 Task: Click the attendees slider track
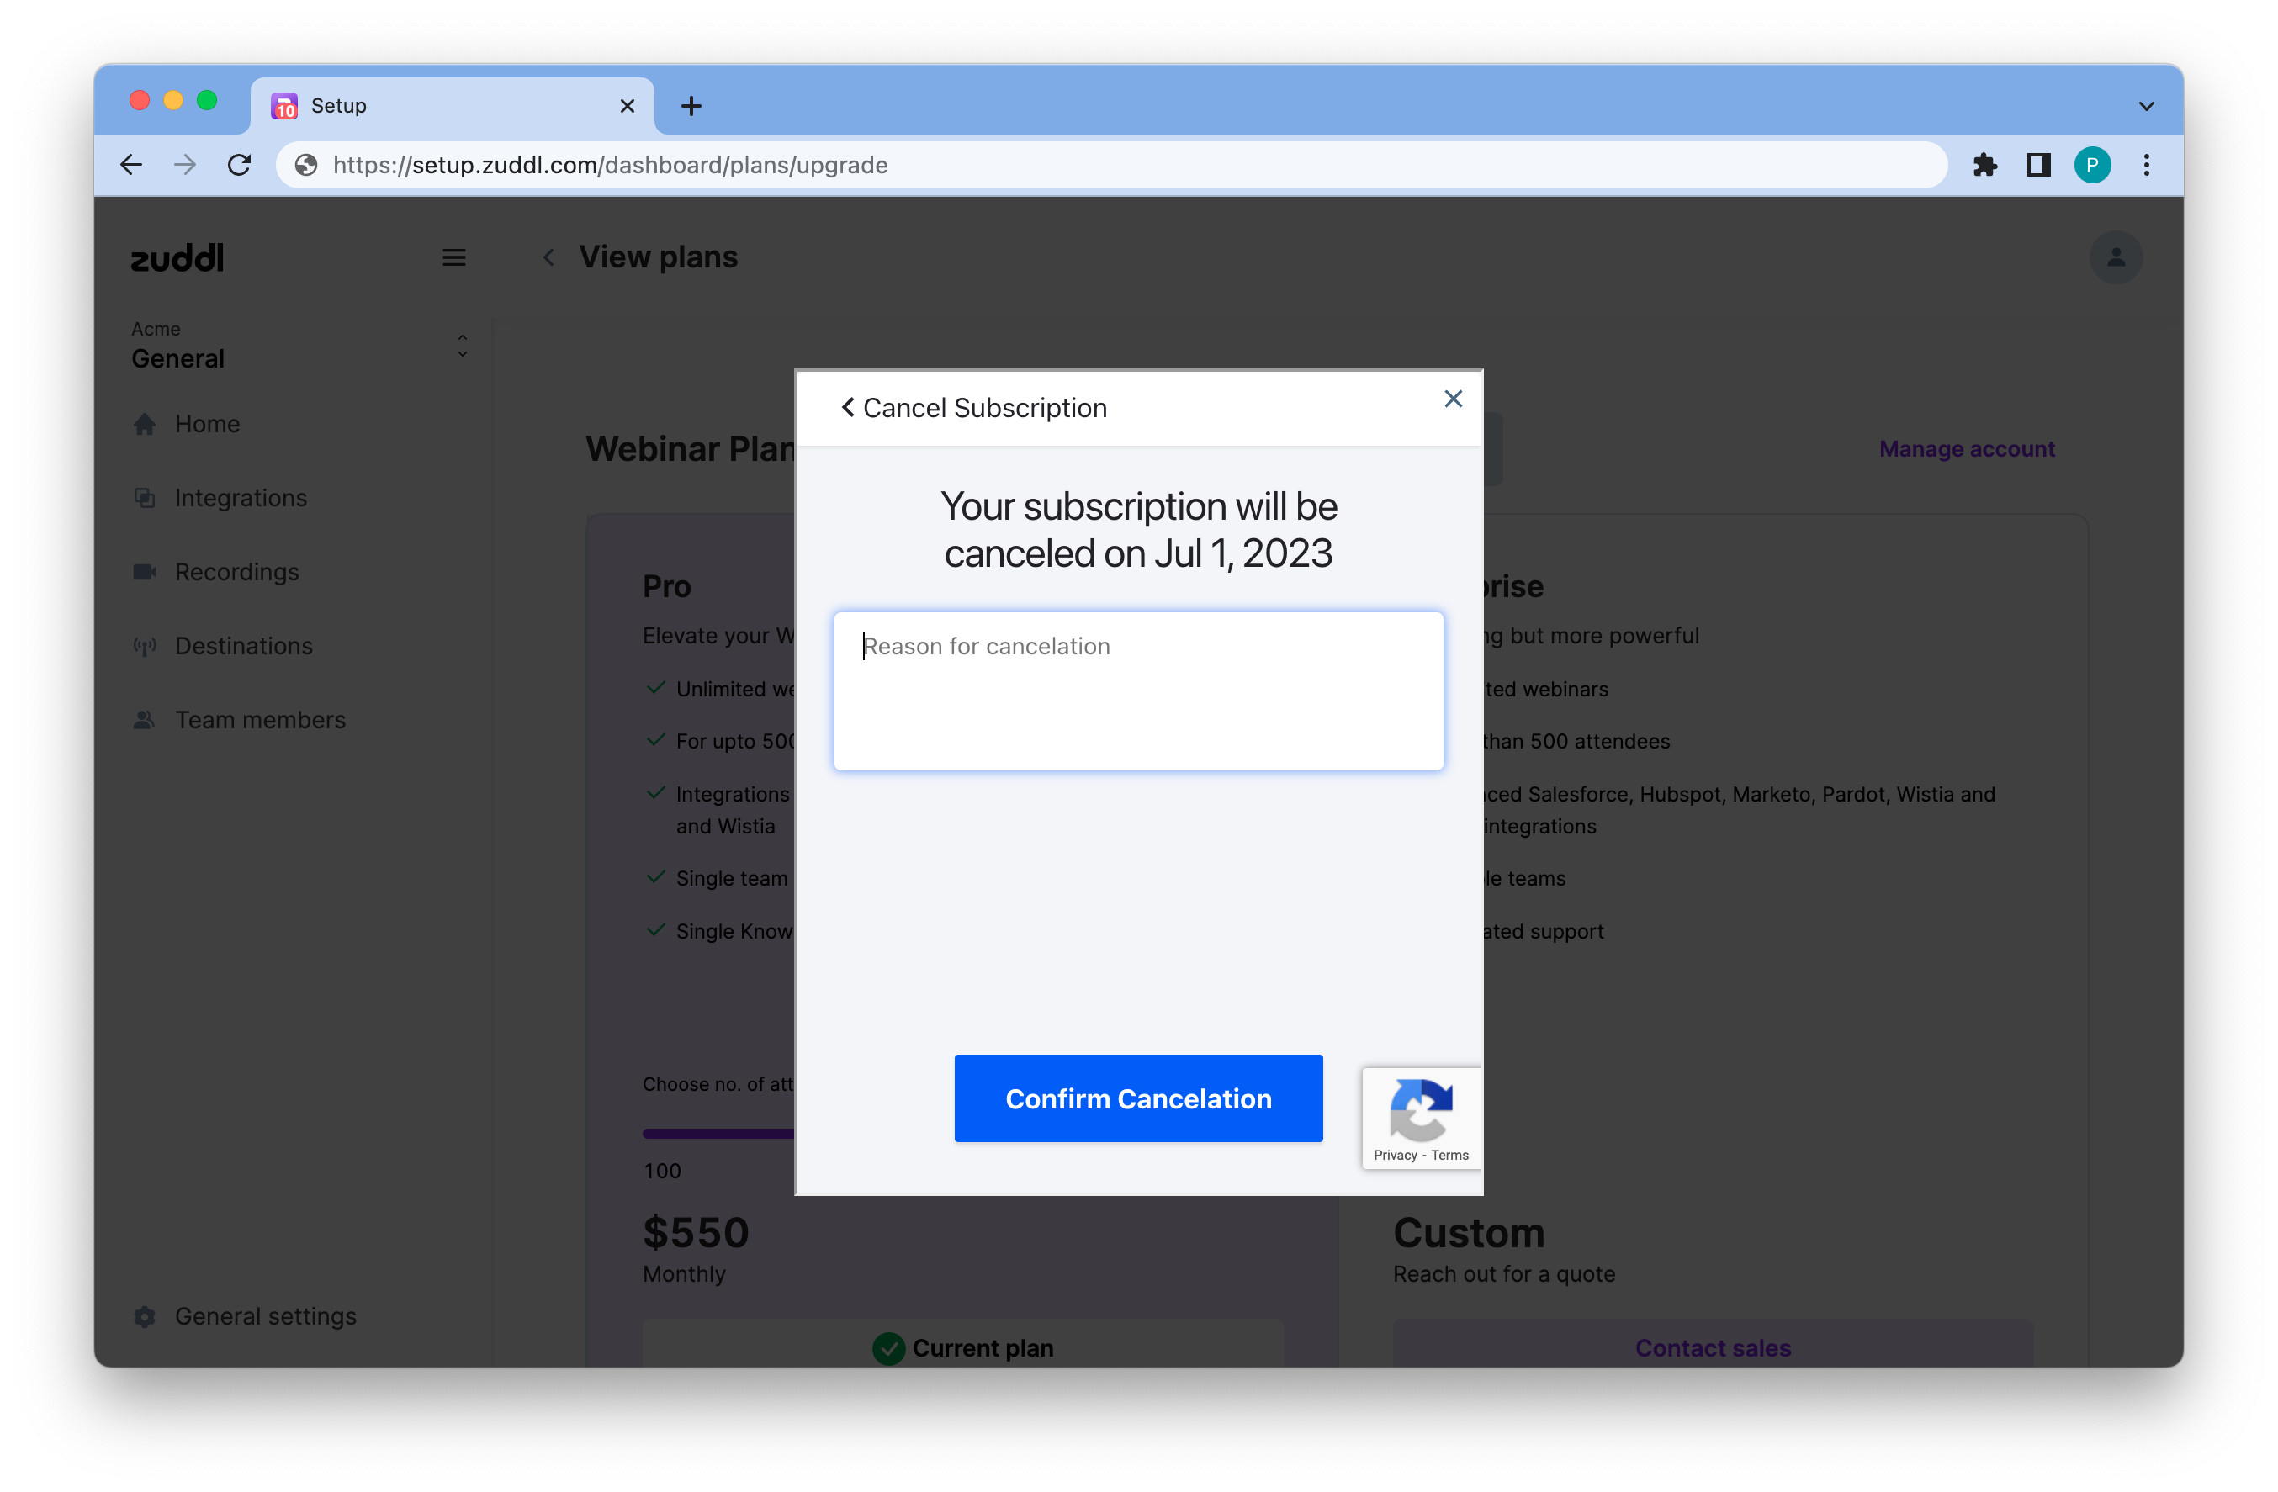(x=718, y=1134)
